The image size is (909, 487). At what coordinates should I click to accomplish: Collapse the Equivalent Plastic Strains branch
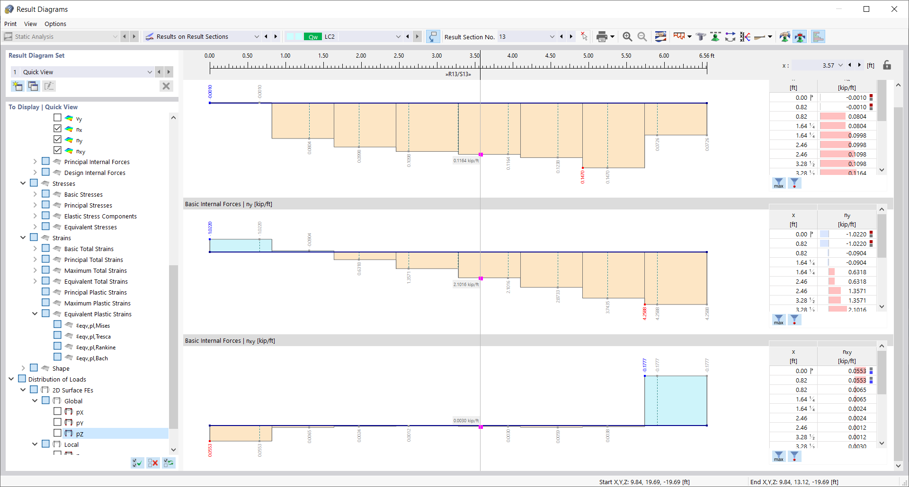coord(34,313)
